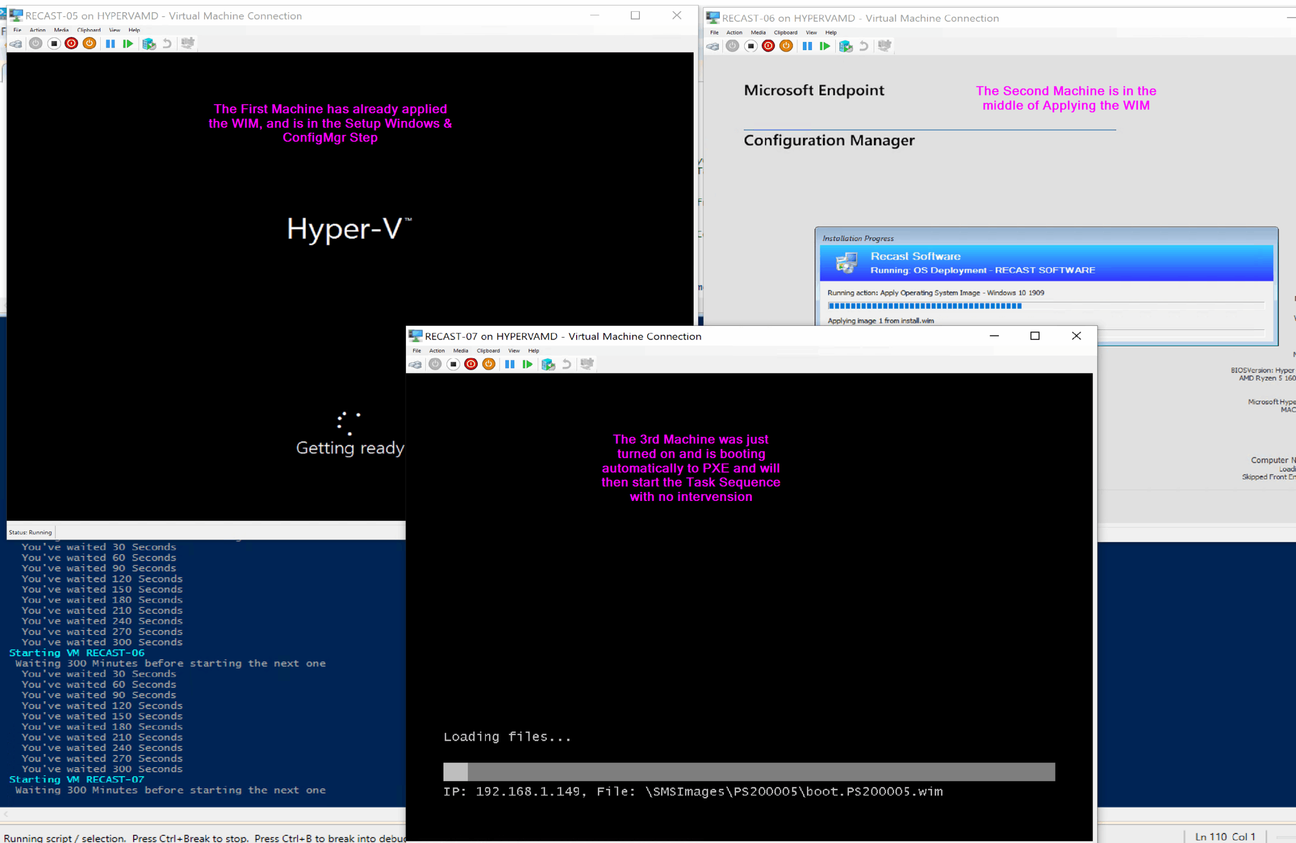Screen dimensions: 1296x843
Task: Open the Media menu on RECAST-07
Action: pyautogui.click(x=461, y=351)
